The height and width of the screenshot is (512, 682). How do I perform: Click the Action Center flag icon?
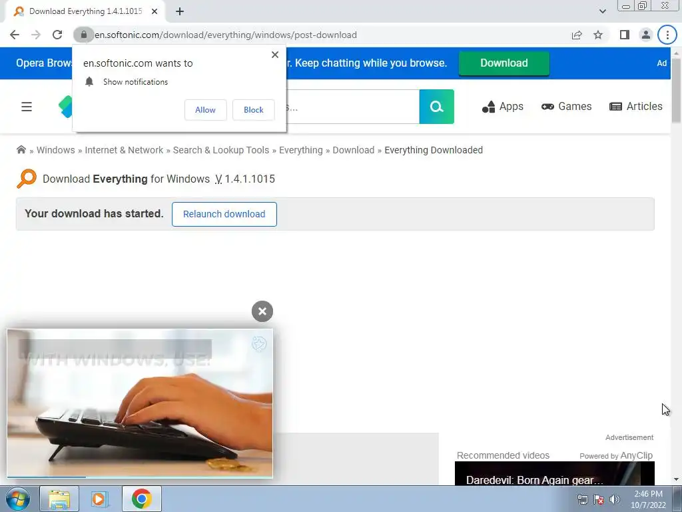(599, 499)
